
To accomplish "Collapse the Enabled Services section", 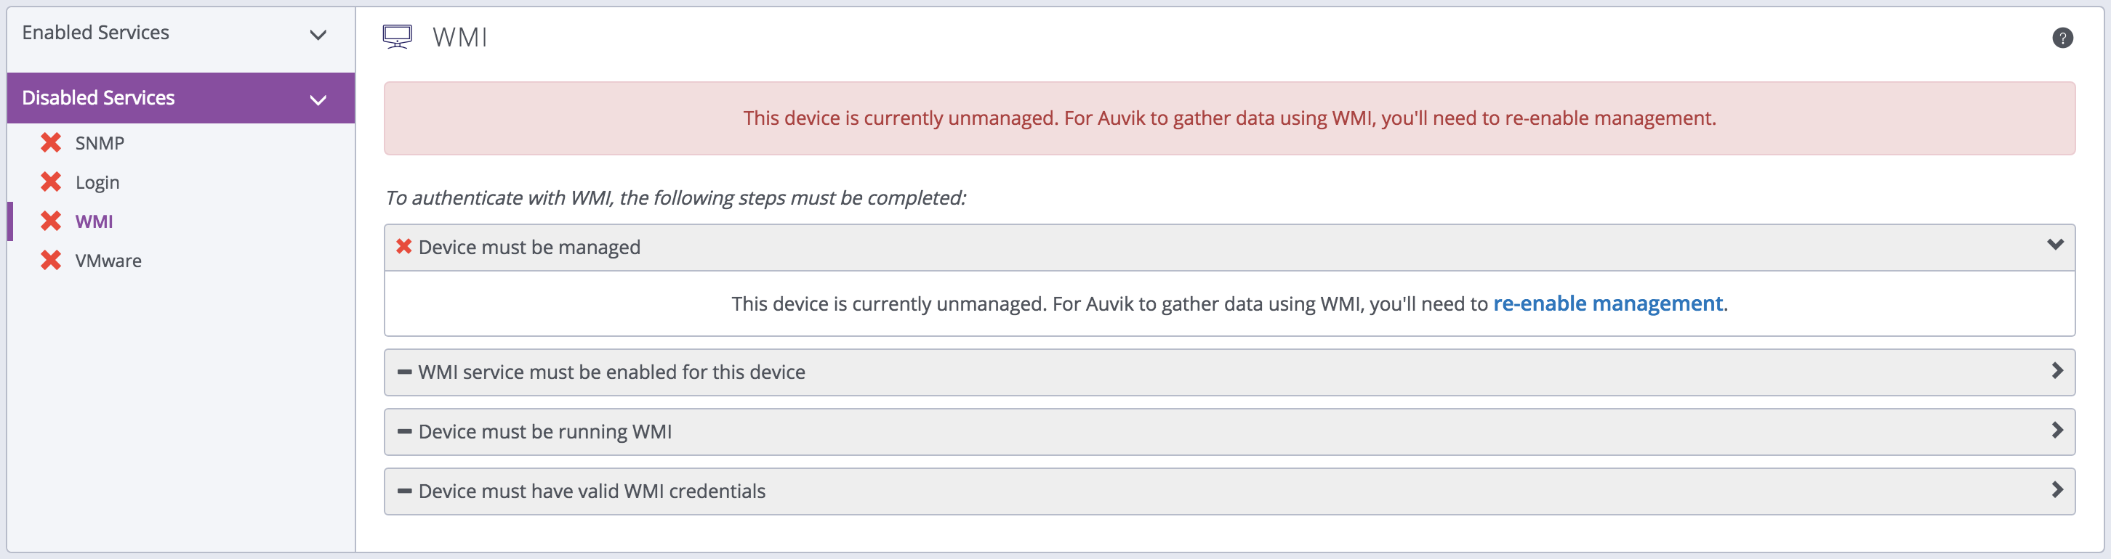I will 319,35.
